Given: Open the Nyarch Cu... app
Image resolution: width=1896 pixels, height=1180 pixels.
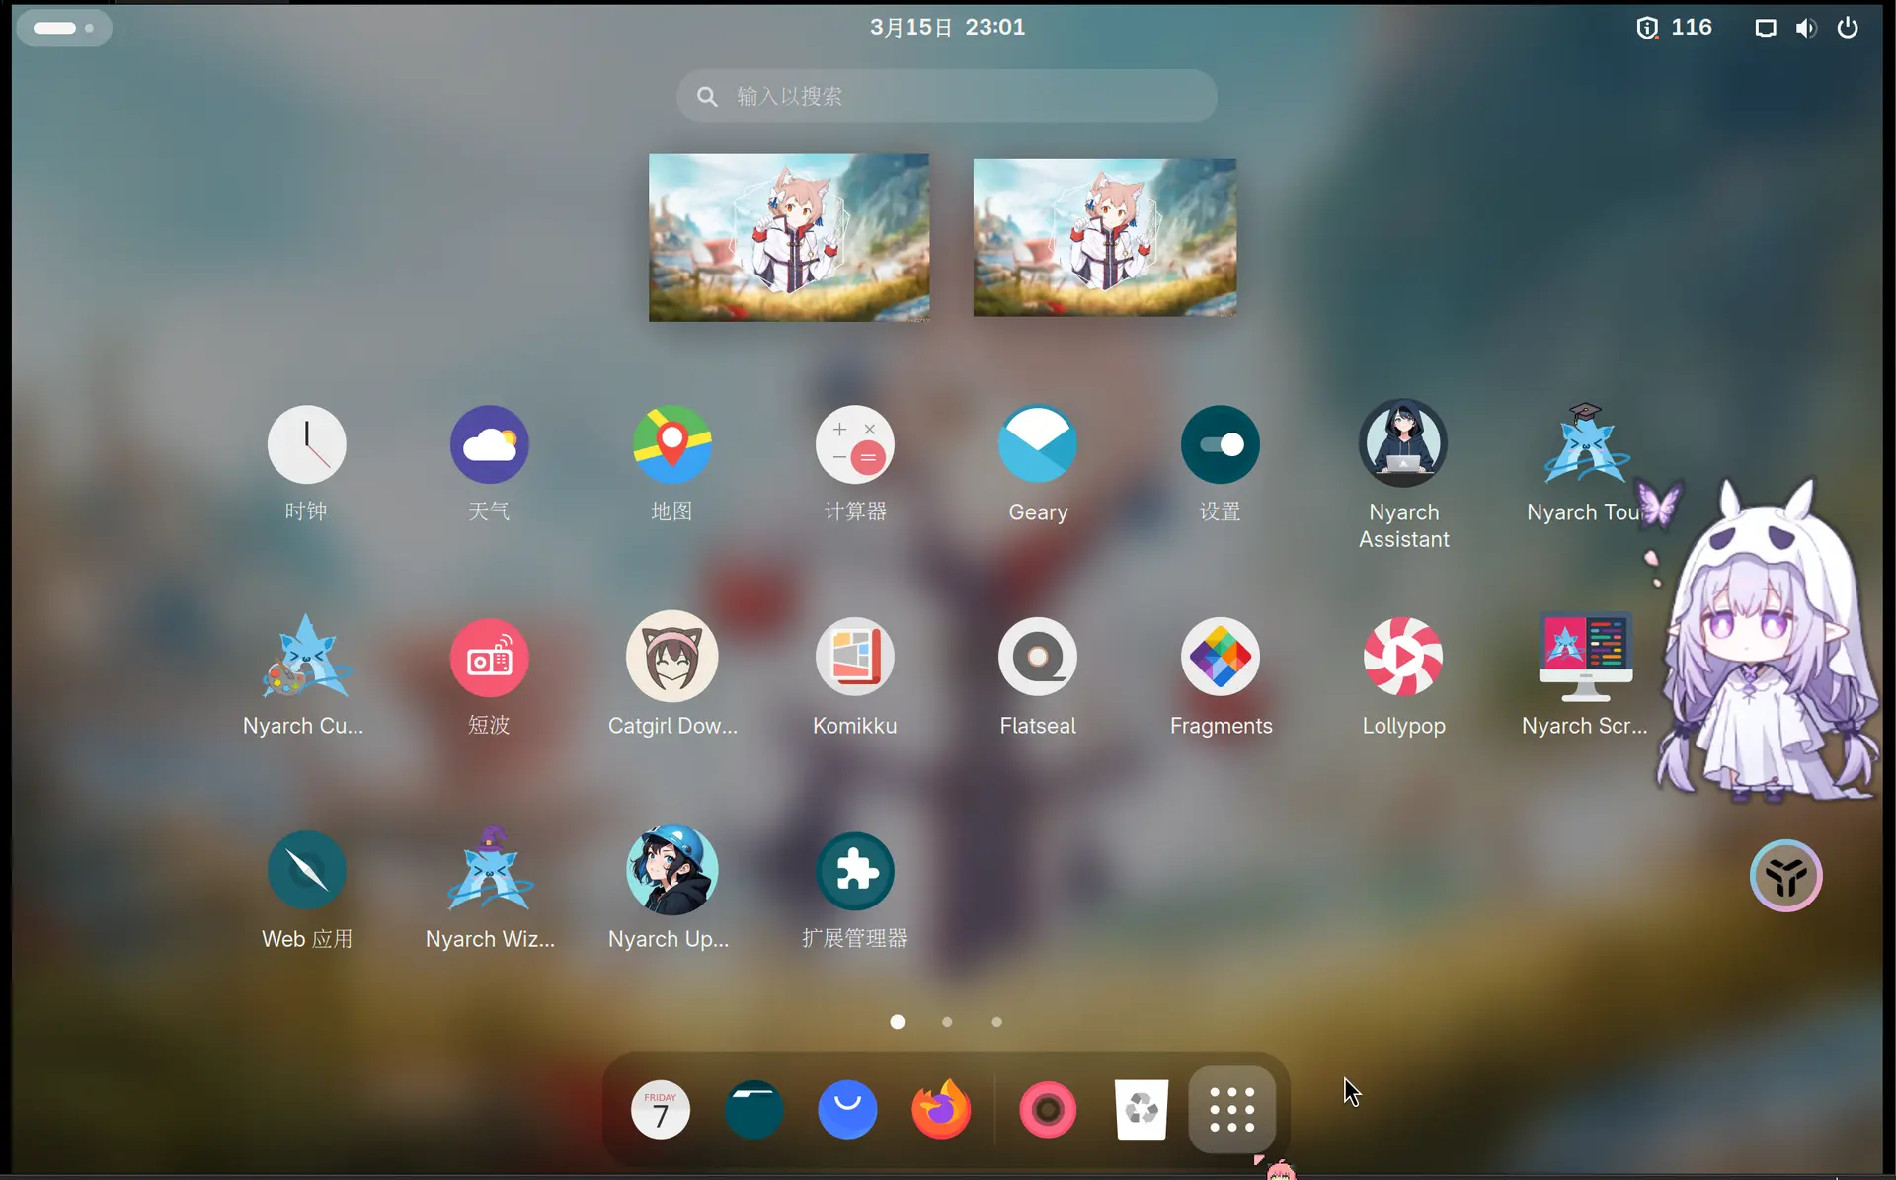Looking at the screenshot, I should pyautogui.click(x=306, y=657).
